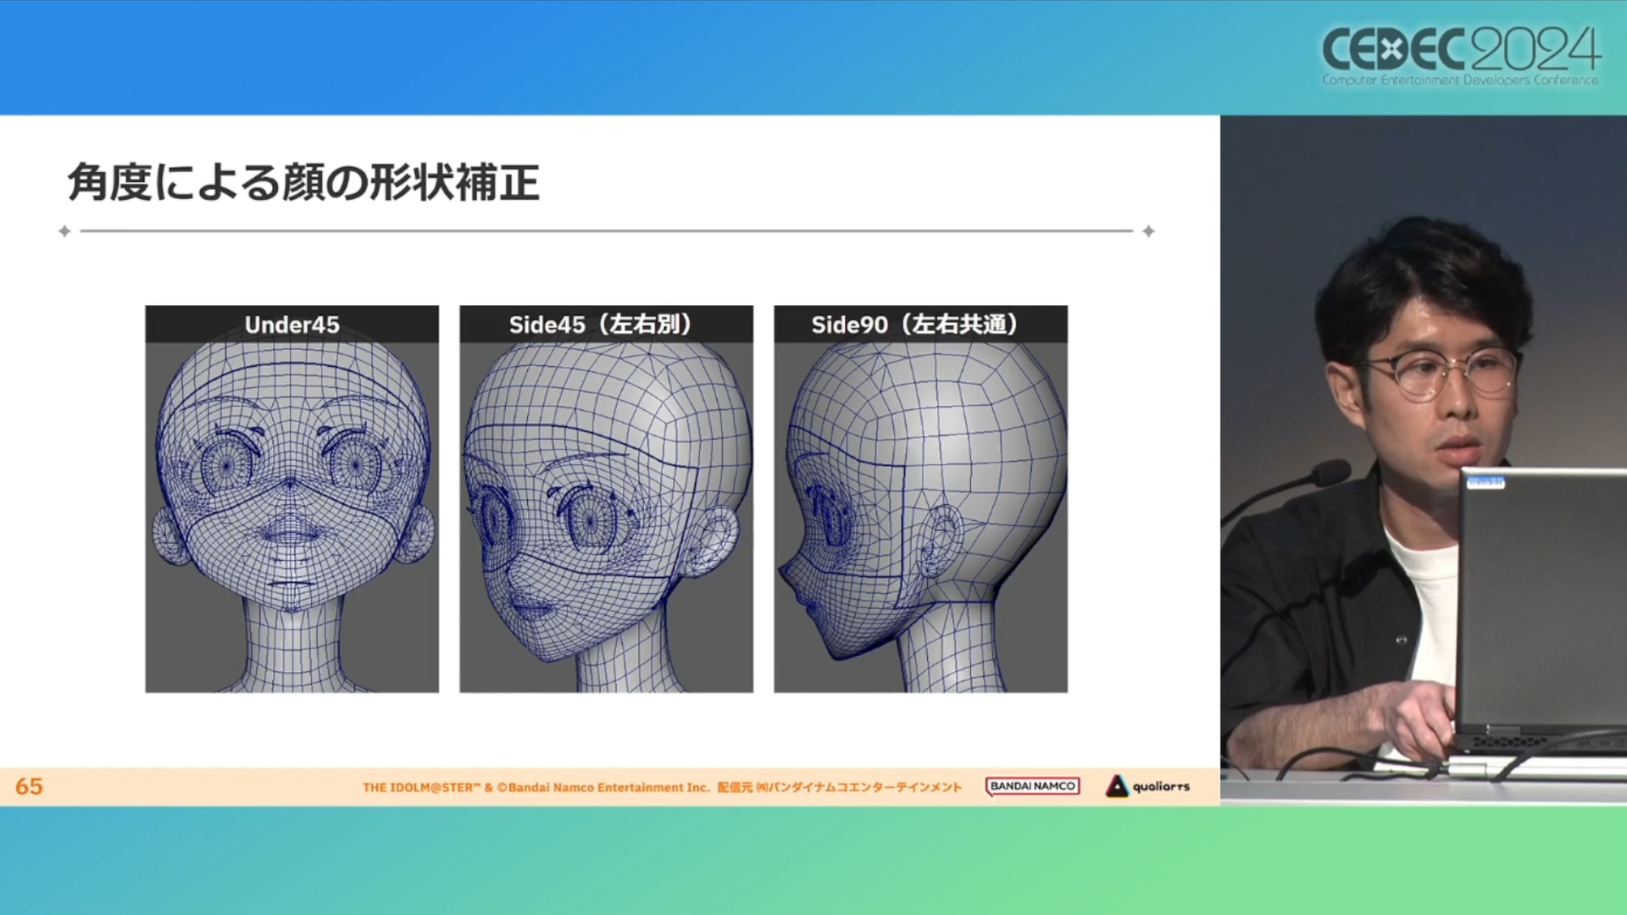The width and height of the screenshot is (1627, 915).
Task: Click the CEDEC 2024 logo
Action: pos(1461,55)
